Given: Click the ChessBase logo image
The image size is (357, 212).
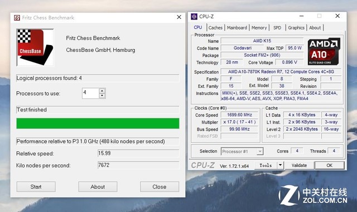Looking at the screenshot, I should 35,47.
